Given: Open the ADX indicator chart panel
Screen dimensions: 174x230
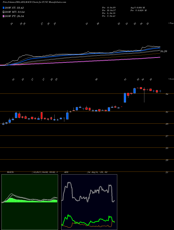Looking at the screenshot, I should (89, 202).
